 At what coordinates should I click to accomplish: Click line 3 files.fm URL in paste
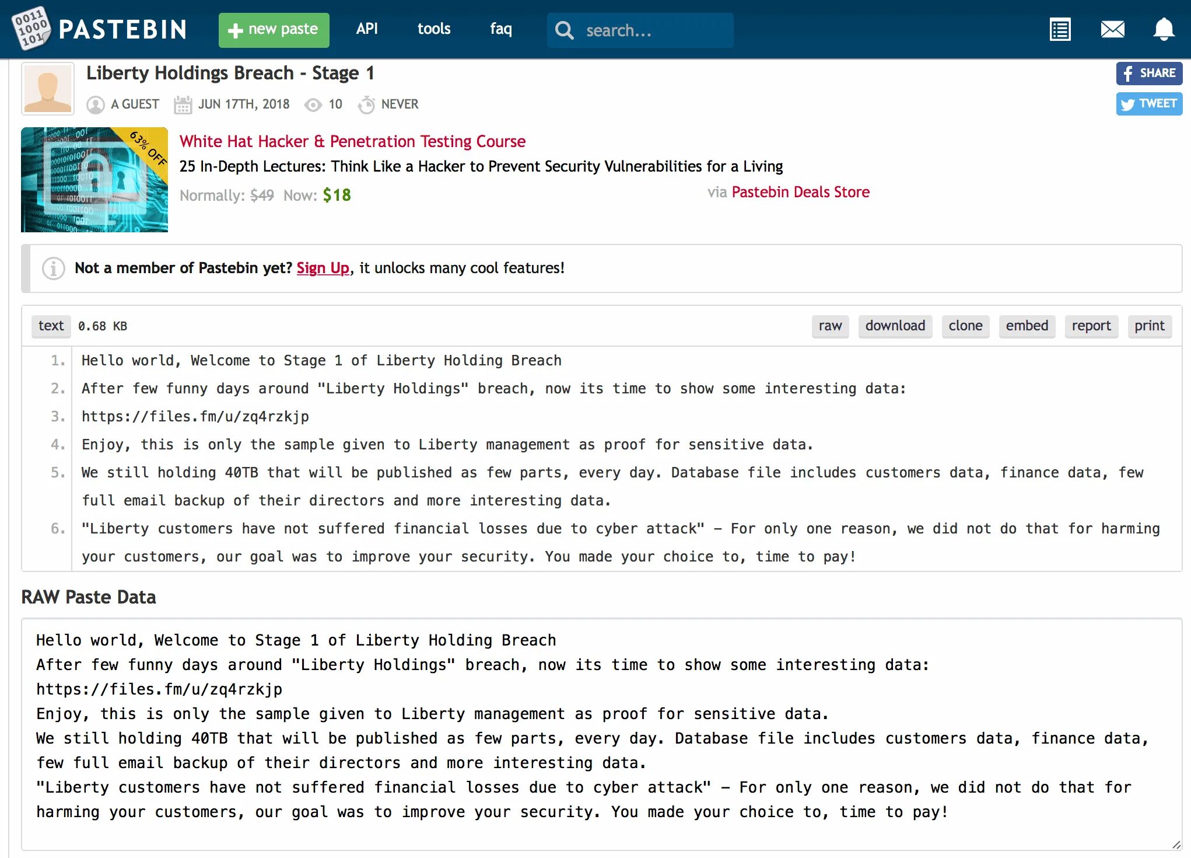pos(195,417)
